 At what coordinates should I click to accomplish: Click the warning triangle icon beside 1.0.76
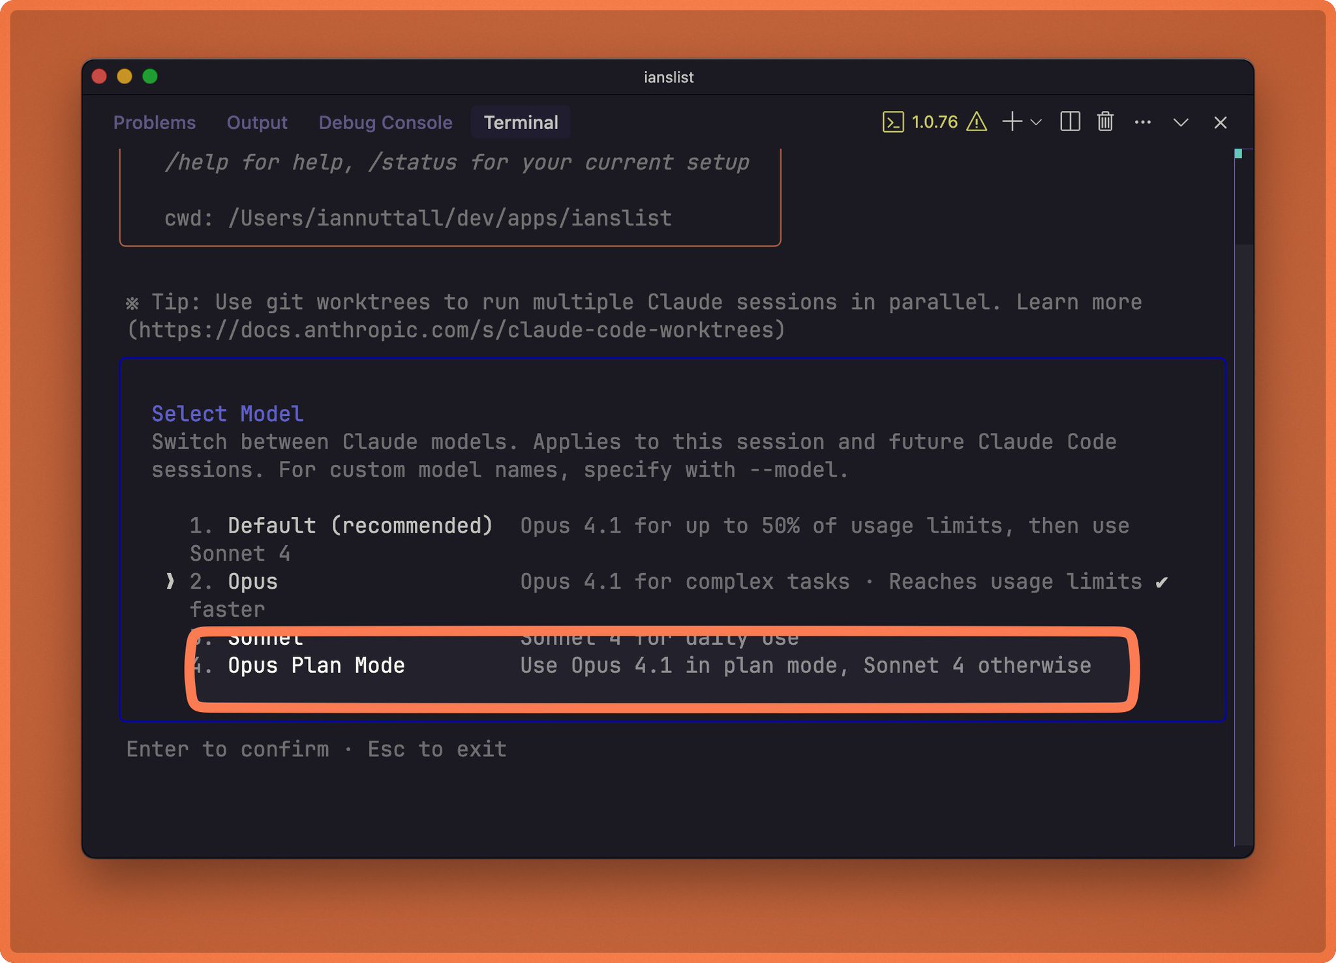(x=977, y=122)
